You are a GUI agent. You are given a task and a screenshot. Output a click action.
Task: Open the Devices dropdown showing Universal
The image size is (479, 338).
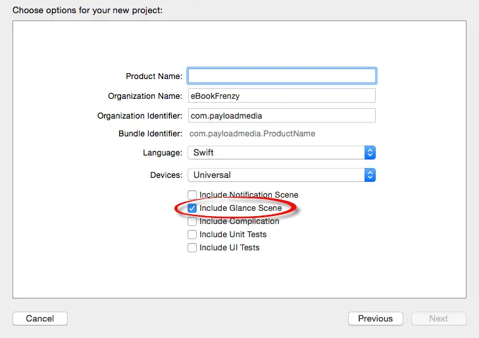(276, 175)
